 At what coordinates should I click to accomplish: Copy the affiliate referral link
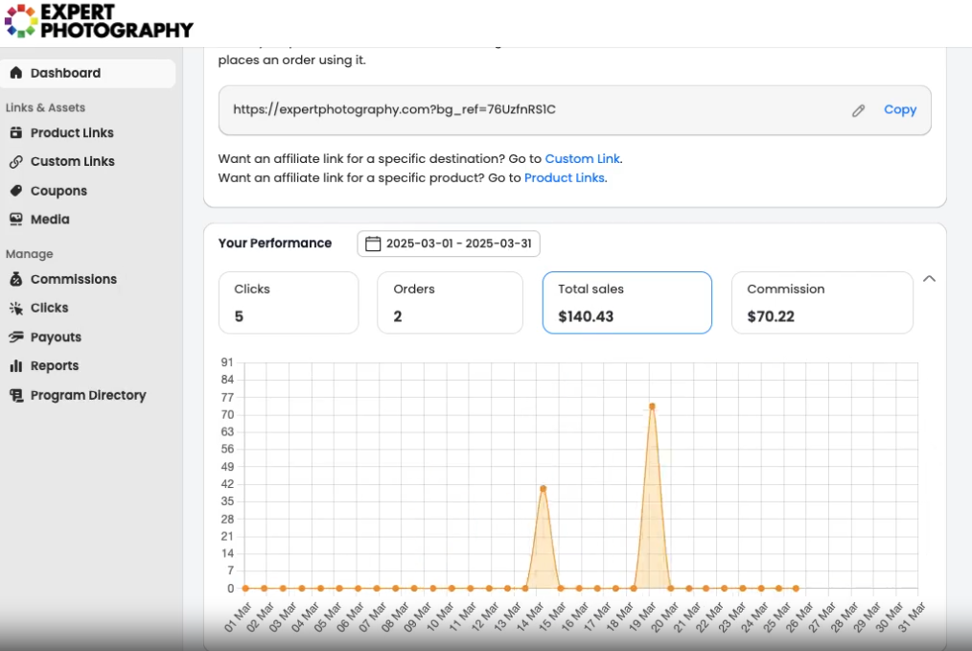click(900, 109)
